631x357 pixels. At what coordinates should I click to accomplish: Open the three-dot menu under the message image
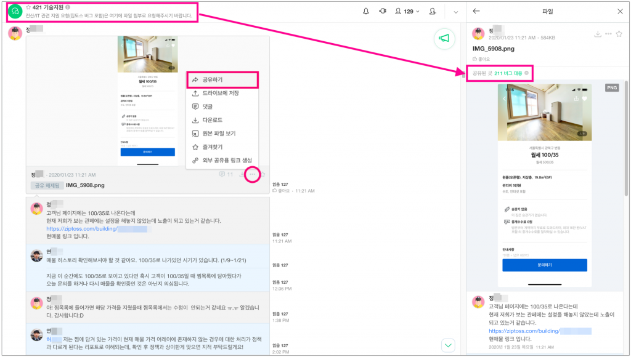coord(251,175)
